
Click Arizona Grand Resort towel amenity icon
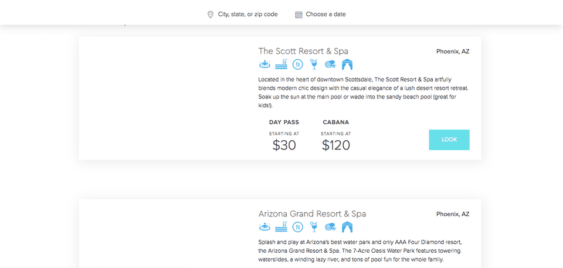331,227
